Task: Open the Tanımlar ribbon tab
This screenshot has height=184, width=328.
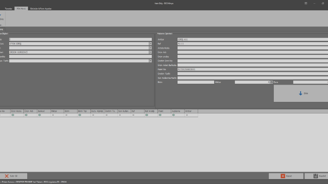Action: click(x=9, y=9)
